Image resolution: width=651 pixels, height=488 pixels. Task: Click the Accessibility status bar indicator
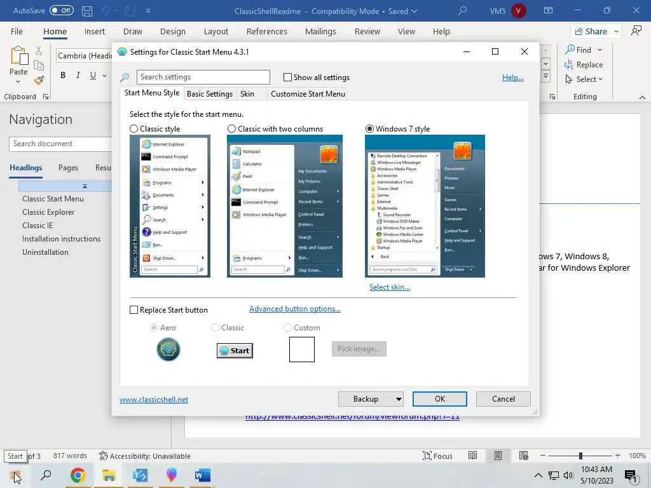click(x=145, y=456)
